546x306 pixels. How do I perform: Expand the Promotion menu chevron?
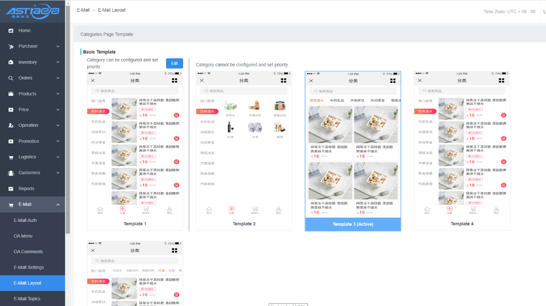(x=58, y=141)
